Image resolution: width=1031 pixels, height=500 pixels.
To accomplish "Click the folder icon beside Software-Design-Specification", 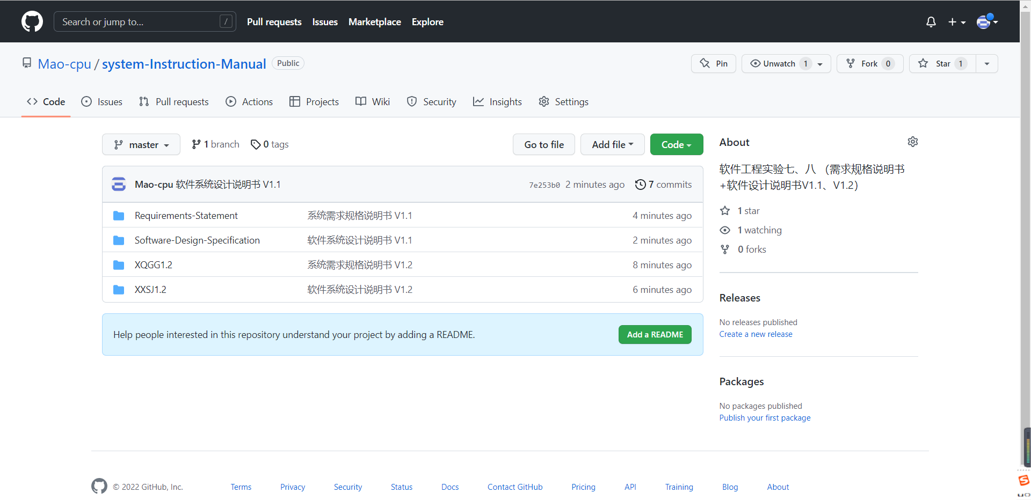I will tap(119, 240).
